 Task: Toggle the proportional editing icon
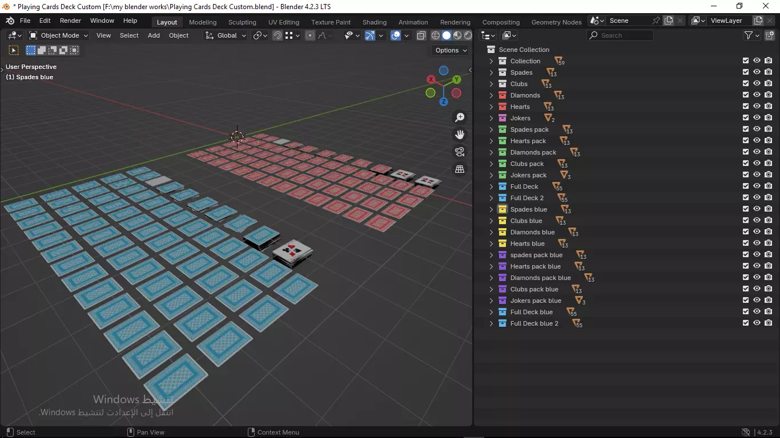[310, 35]
